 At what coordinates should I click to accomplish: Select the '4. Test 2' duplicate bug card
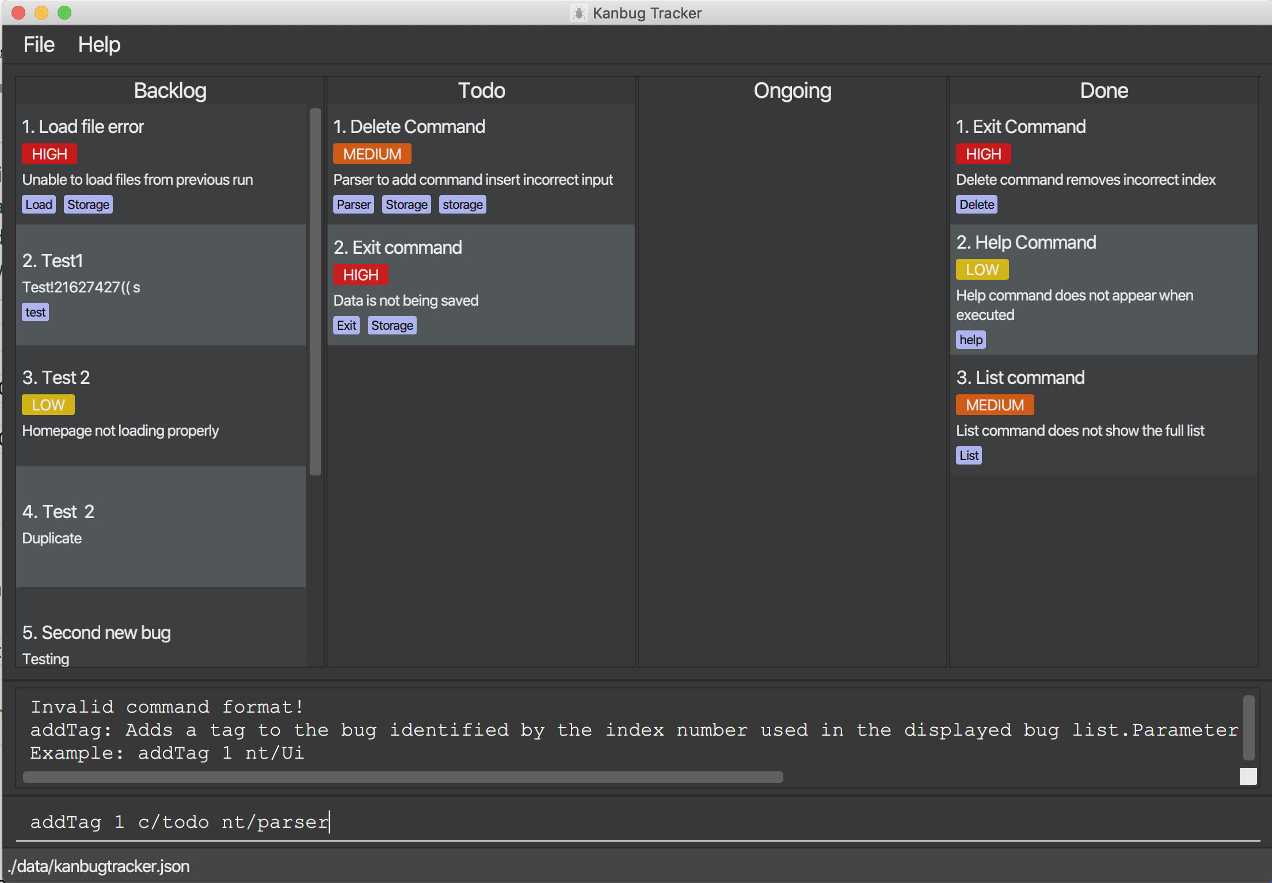(161, 527)
